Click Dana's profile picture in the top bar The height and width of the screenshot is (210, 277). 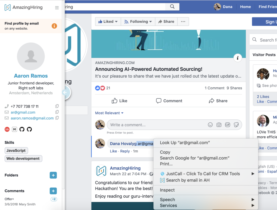pos(217,7)
